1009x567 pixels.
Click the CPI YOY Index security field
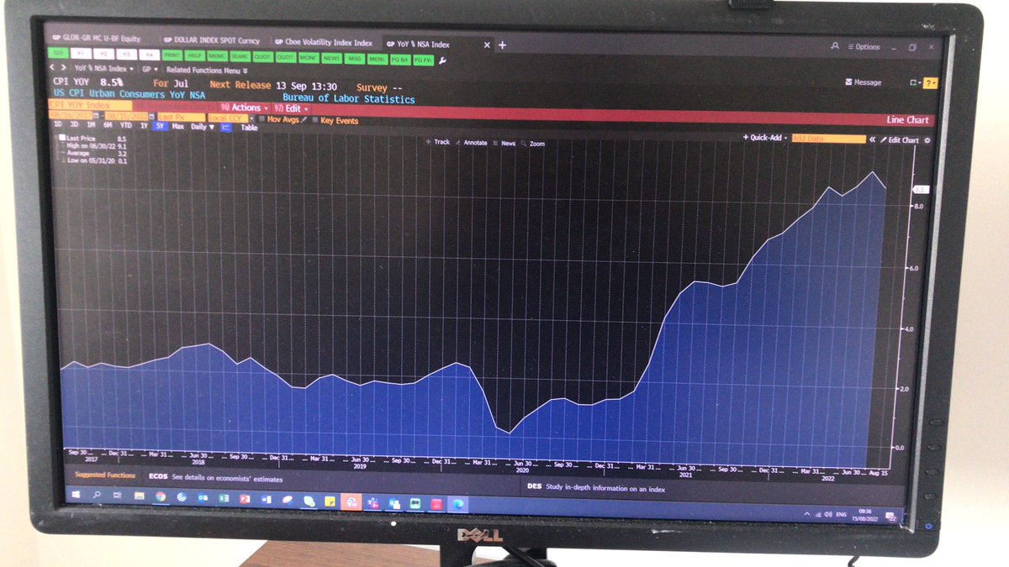(90, 105)
